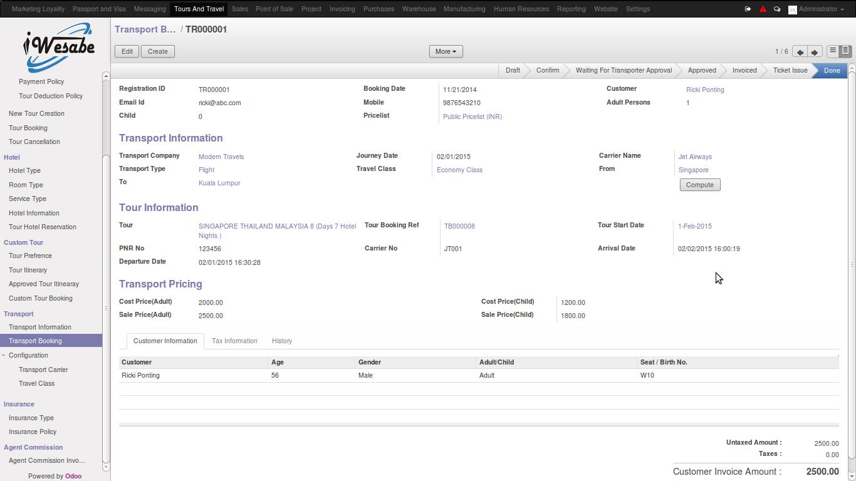
Task: Open Tour Hotel Reservation sidebar item
Action: point(43,227)
